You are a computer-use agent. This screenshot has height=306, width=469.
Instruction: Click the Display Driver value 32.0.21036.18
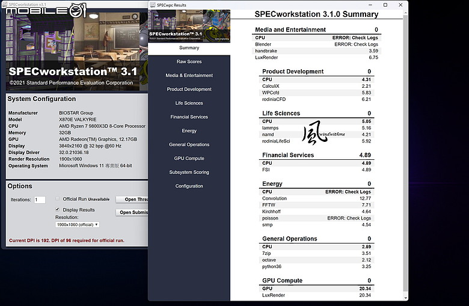click(x=73, y=153)
